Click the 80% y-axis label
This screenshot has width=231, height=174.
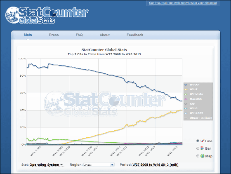pyautogui.click(x=23, y=76)
